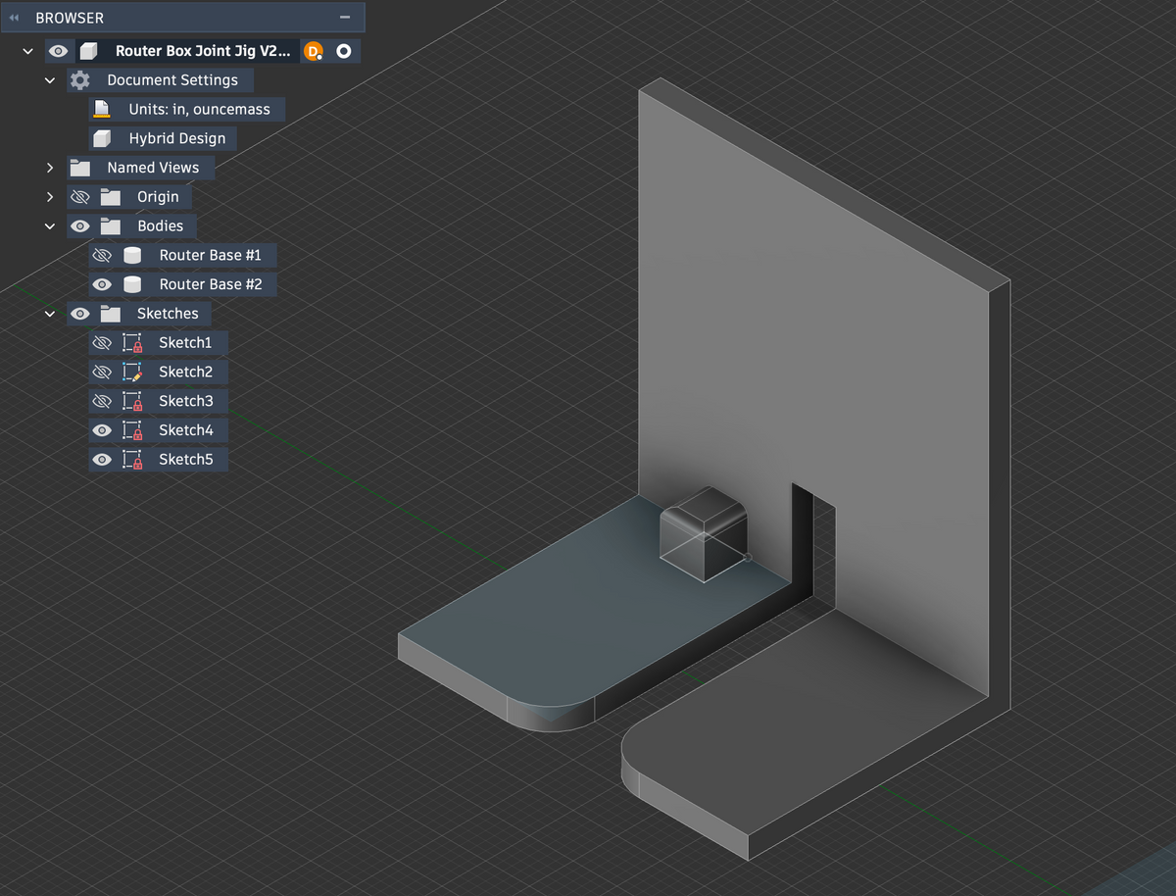Click the Units document icon
Image resolution: width=1176 pixels, height=896 pixels.
[101, 109]
